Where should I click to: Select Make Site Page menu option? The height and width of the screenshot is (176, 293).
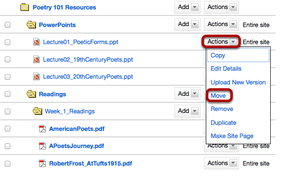pyautogui.click(x=232, y=136)
